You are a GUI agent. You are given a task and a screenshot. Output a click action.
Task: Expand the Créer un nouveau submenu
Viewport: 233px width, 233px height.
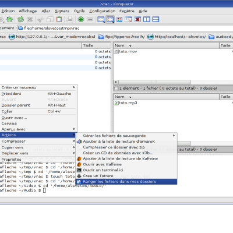point(38,87)
